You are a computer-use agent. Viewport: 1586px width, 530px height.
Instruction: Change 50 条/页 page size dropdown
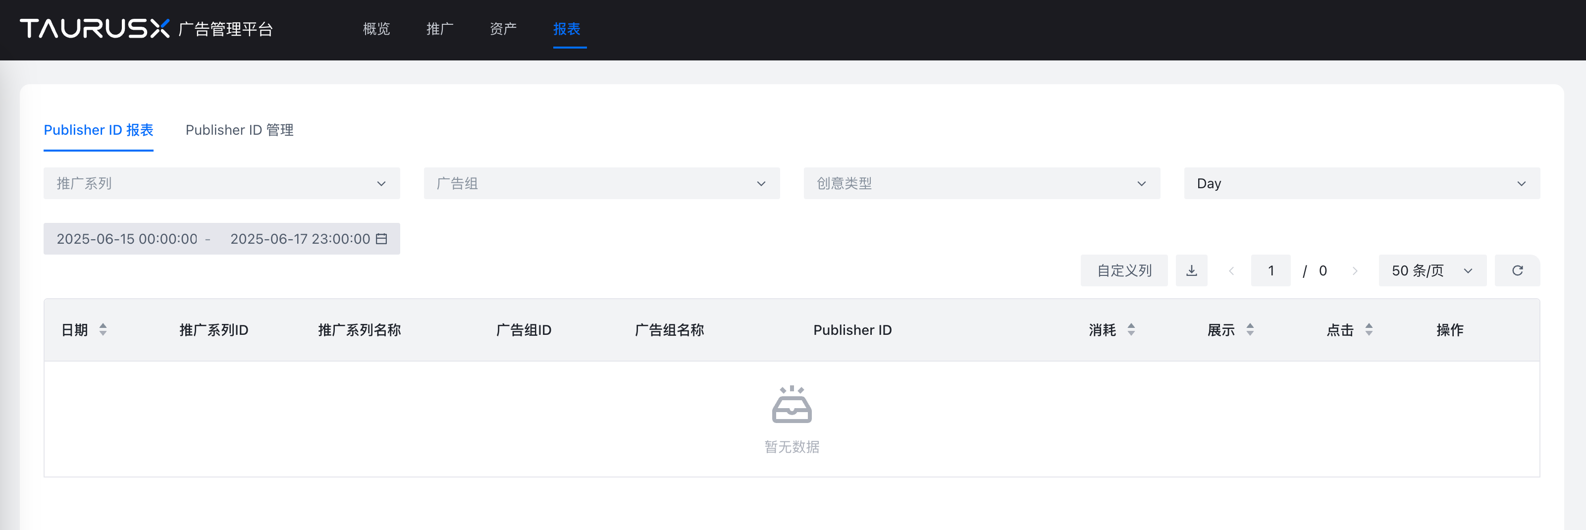[1432, 270]
